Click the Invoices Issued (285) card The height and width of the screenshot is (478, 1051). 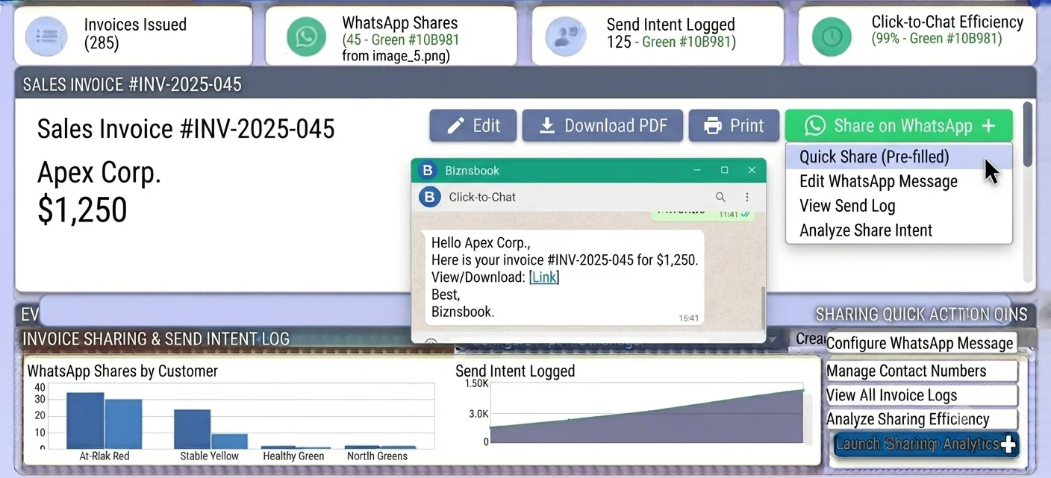tap(133, 35)
